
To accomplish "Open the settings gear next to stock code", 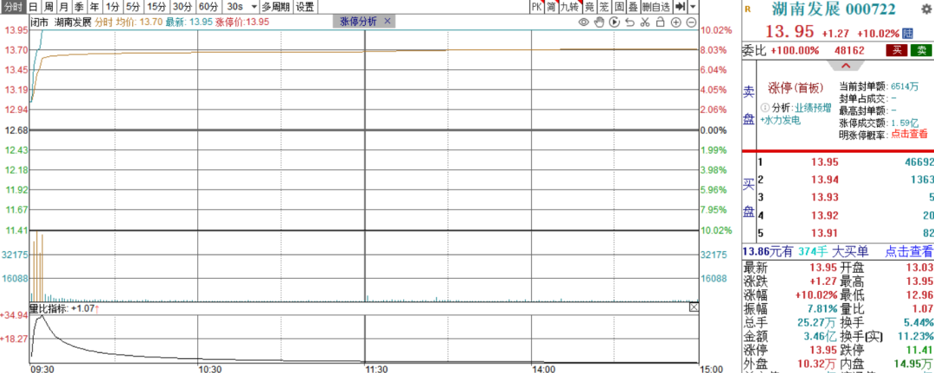I will [x=925, y=9].
